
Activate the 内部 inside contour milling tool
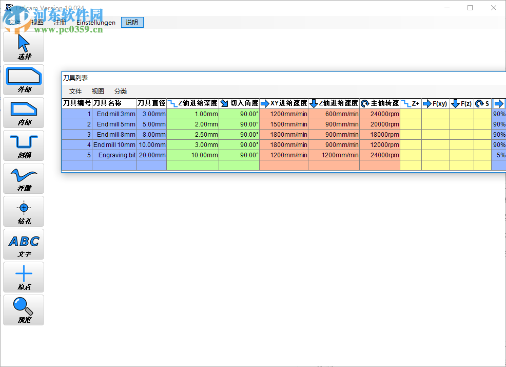point(23,113)
